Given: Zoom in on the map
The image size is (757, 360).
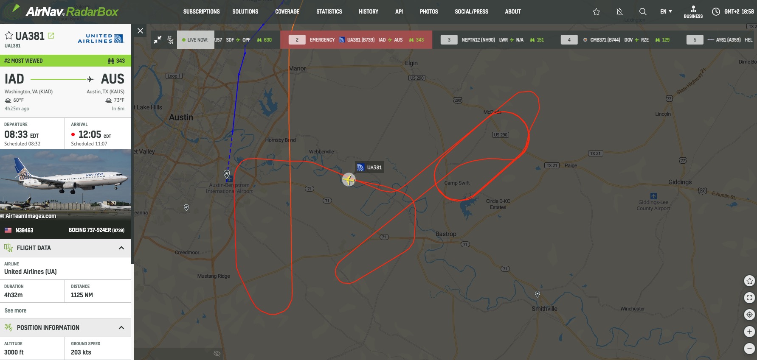Looking at the screenshot, I should (x=749, y=332).
